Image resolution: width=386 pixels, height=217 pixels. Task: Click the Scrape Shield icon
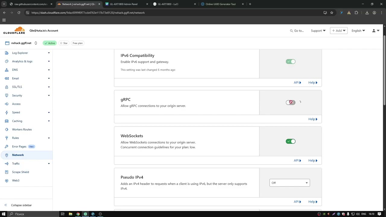7,172
